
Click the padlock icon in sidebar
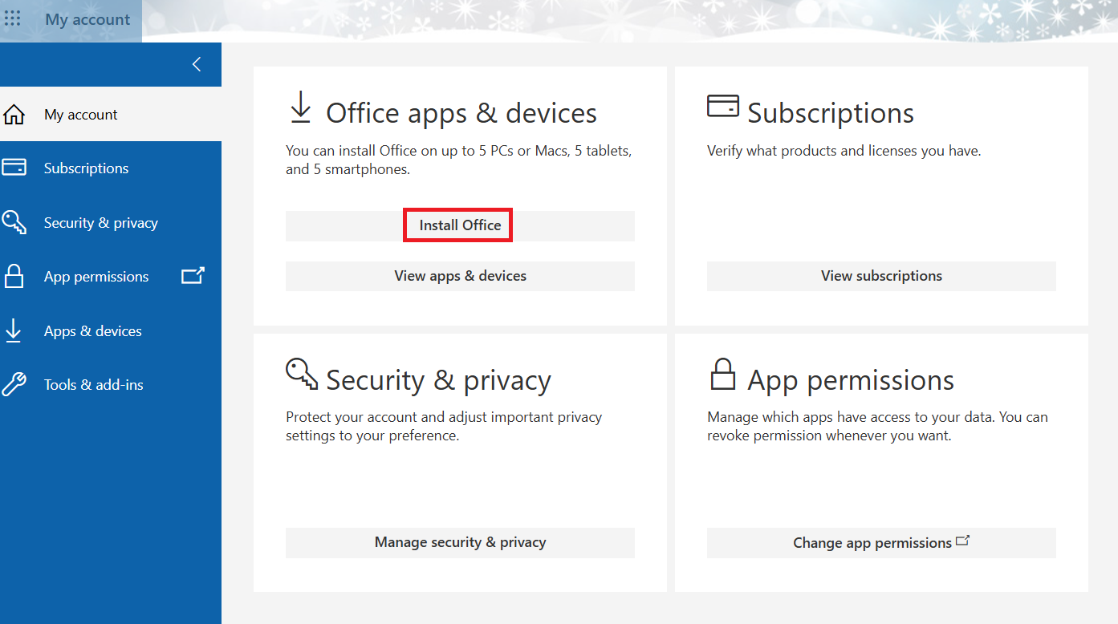[14, 276]
